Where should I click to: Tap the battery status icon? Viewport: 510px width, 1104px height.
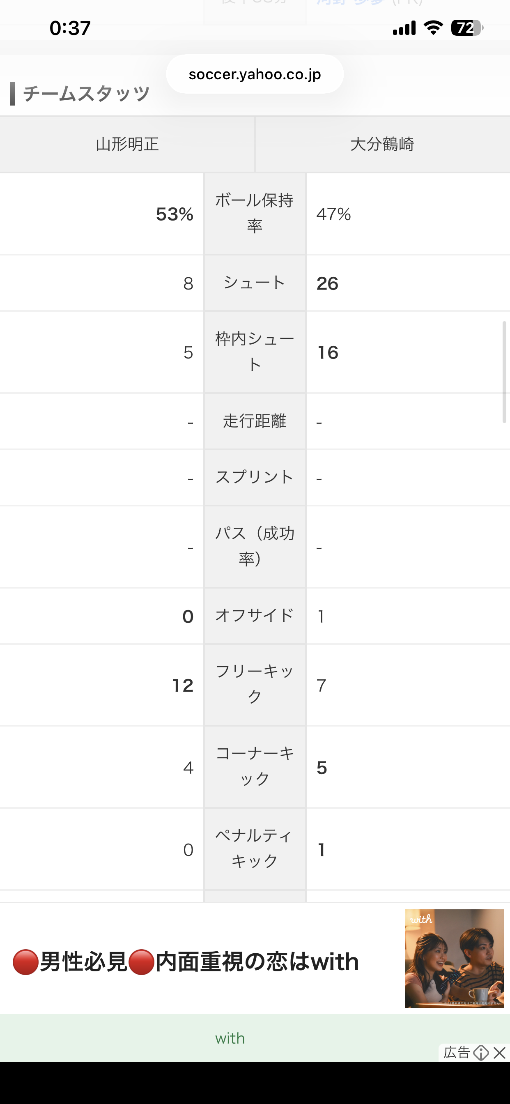(x=467, y=28)
